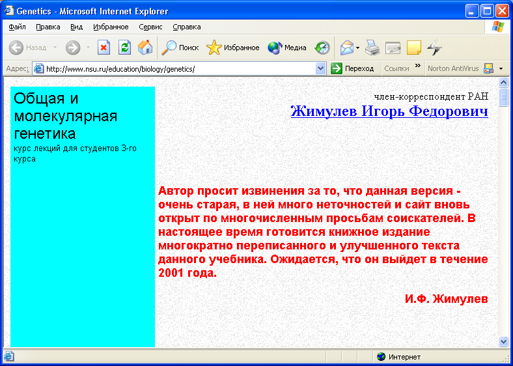Click the Windows flag logo

[x=498, y=27]
